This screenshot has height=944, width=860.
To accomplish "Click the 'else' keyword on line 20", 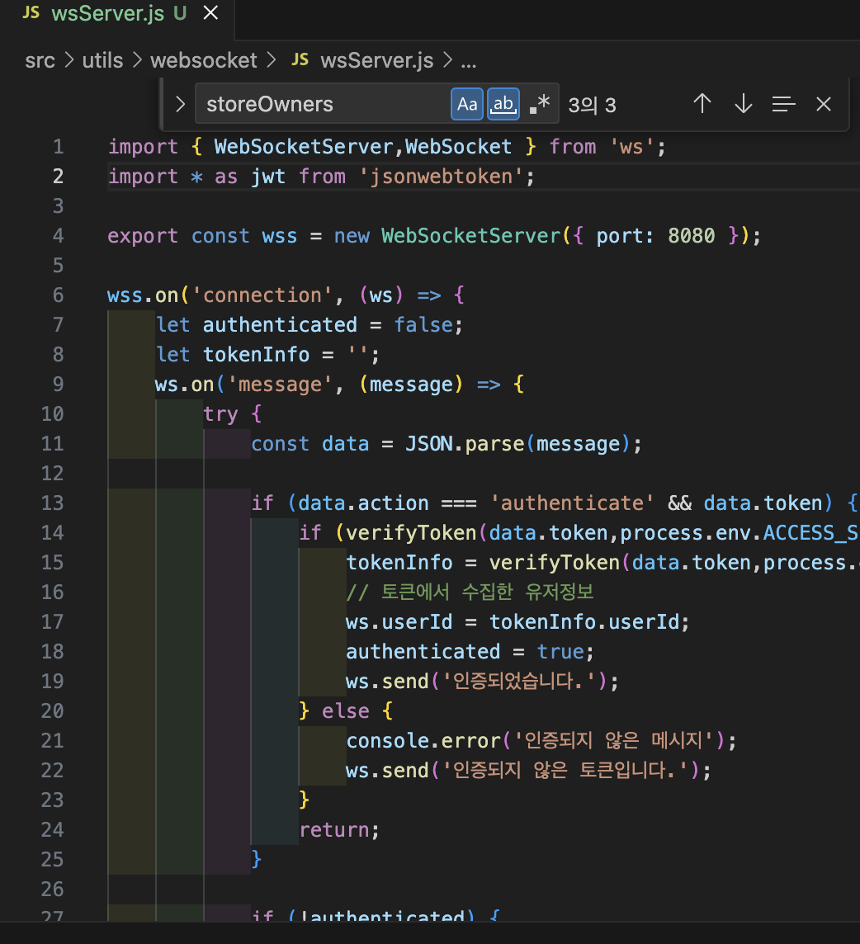I will point(345,711).
